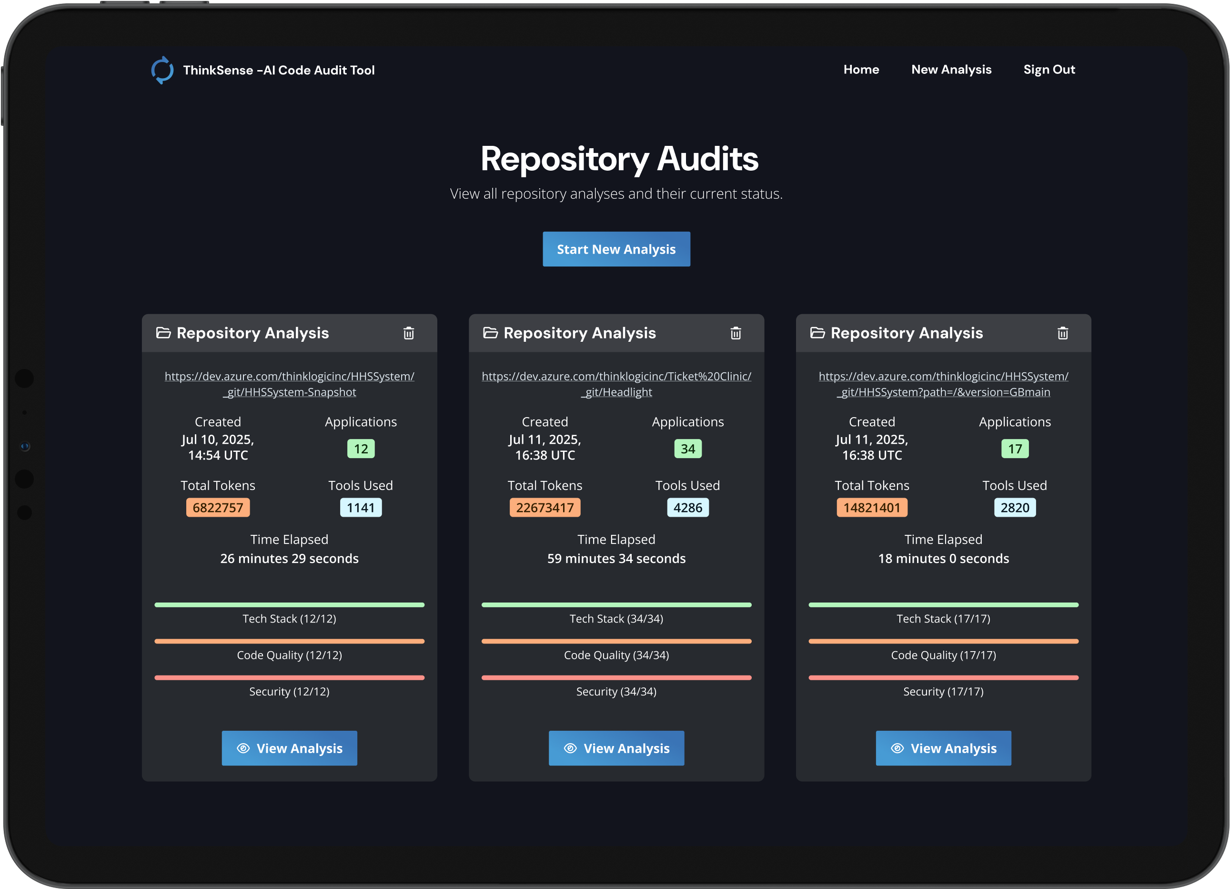Click the ThinkSense circular arrow logo
The image size is (1230, 889).
tap(162, 70)
